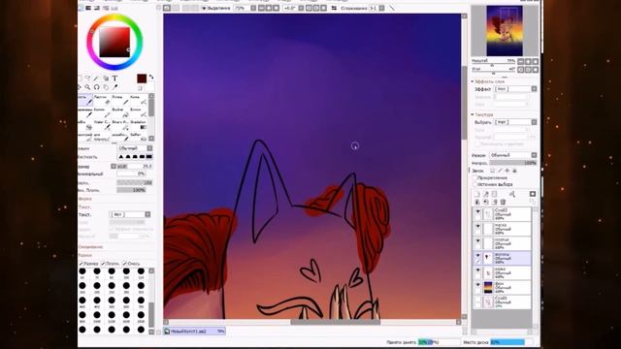This screenshot has height=349, width=621.
Task: Enable the Прикрепление clipping checkbox
Action: point(474,178)
